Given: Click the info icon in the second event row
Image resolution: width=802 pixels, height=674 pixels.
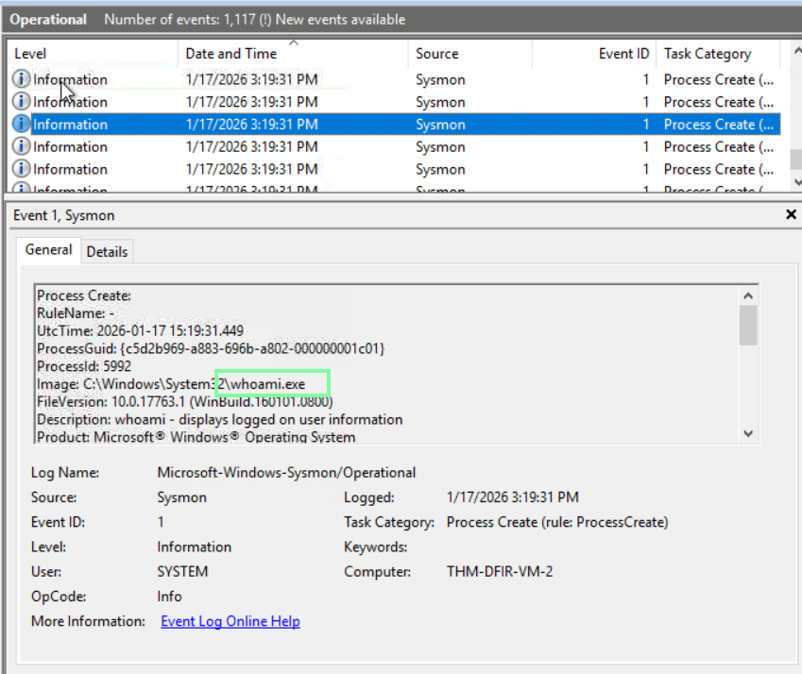Looking at the screenshot, I should (21, 102).
